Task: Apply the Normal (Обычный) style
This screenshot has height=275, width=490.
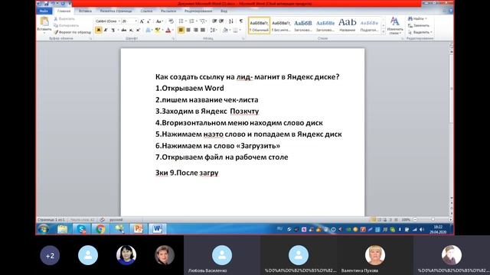Action: pyautogui.click(x=259, y=25)
